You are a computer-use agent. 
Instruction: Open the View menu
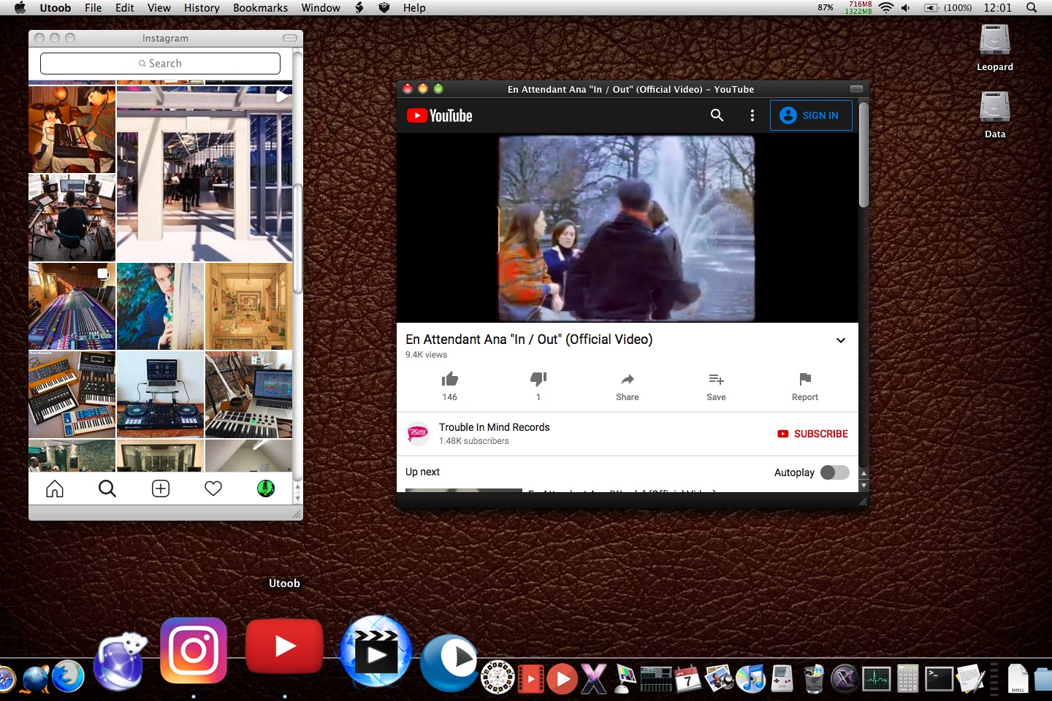coord(159,8)
